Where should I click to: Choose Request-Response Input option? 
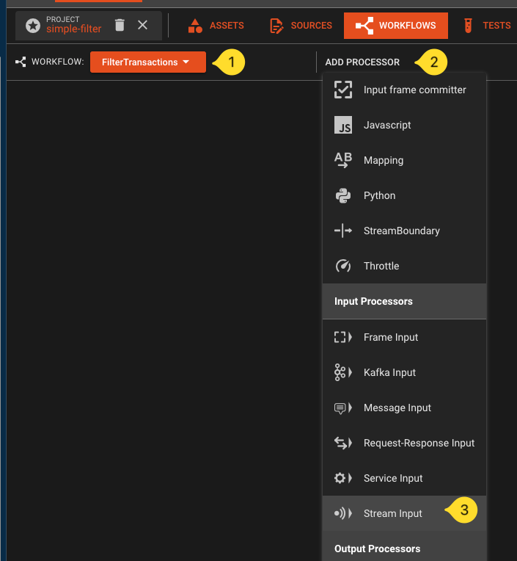[419, 443]
